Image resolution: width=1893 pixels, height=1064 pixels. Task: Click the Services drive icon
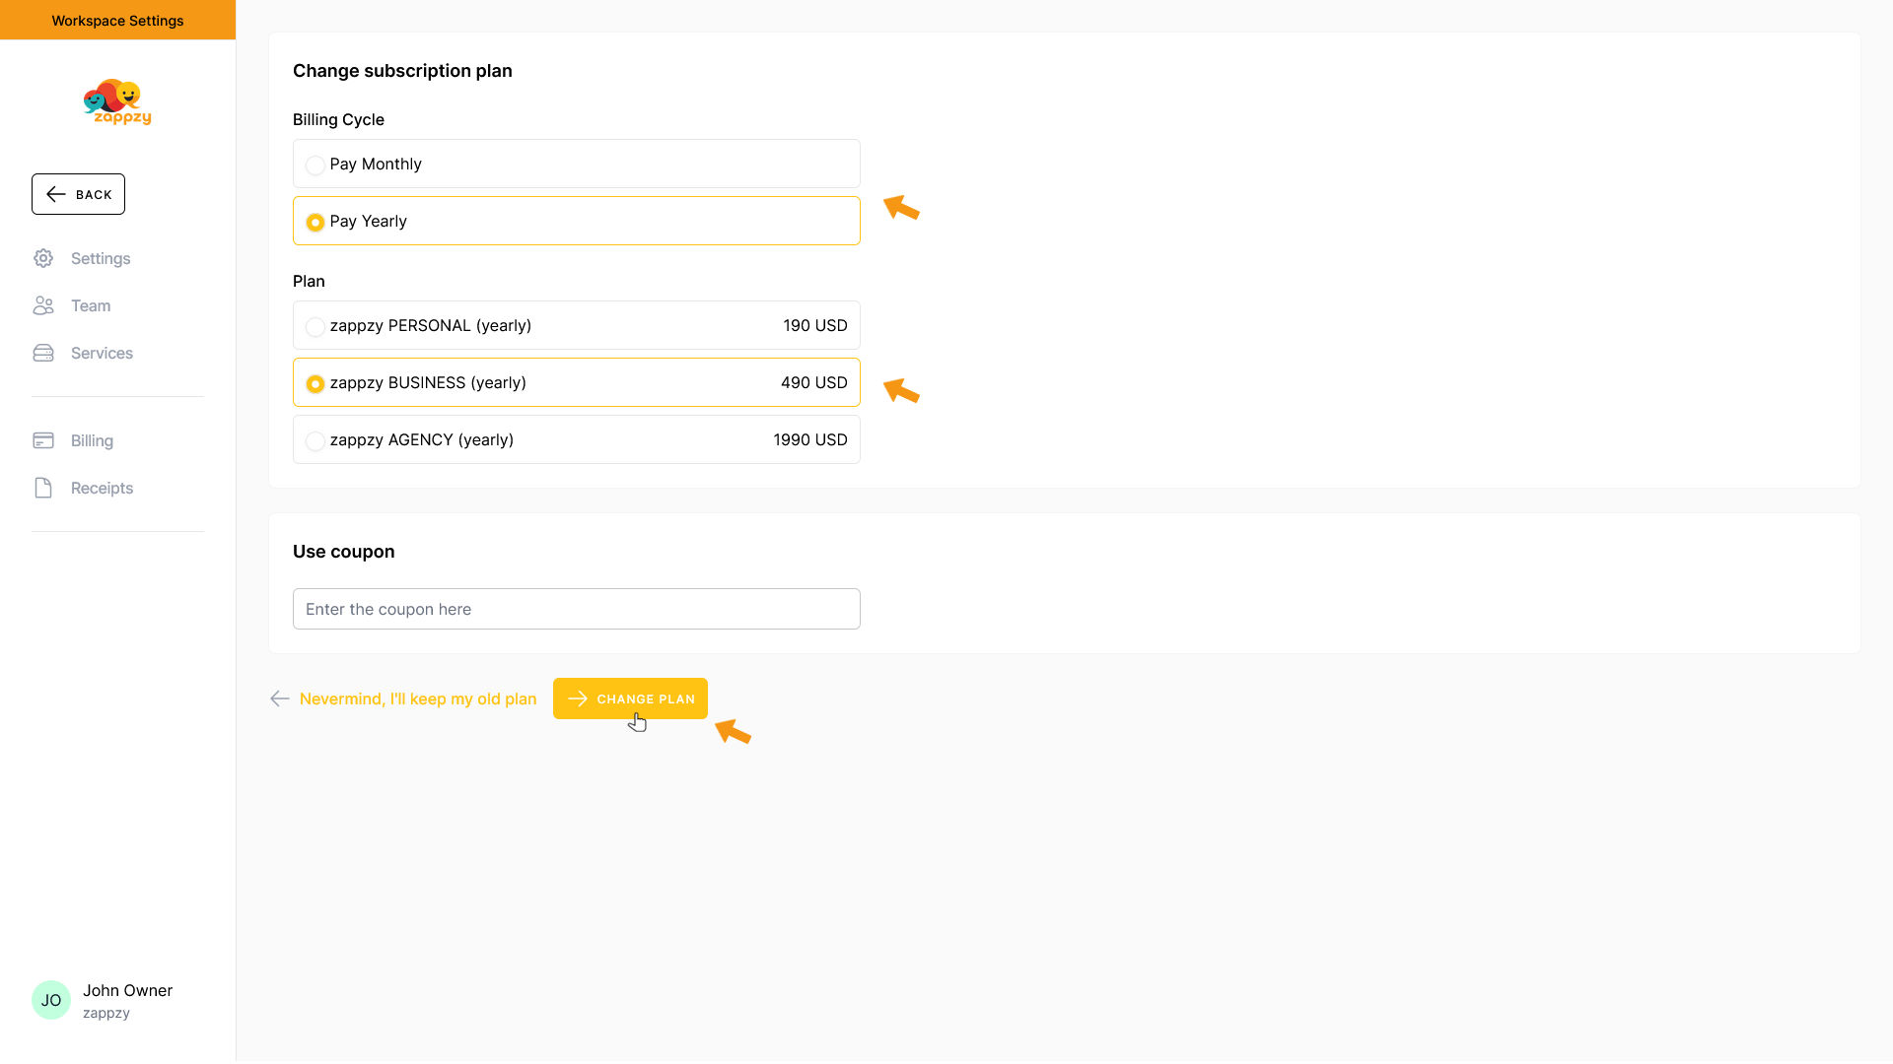[x=43, y=353]
